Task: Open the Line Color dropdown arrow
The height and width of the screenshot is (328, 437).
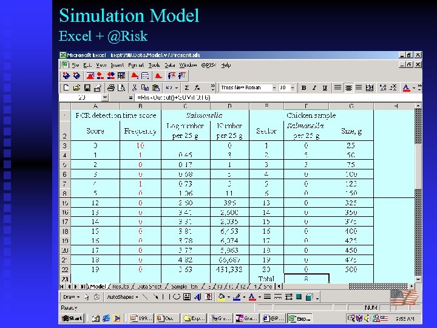Action: tap(244, 297)
